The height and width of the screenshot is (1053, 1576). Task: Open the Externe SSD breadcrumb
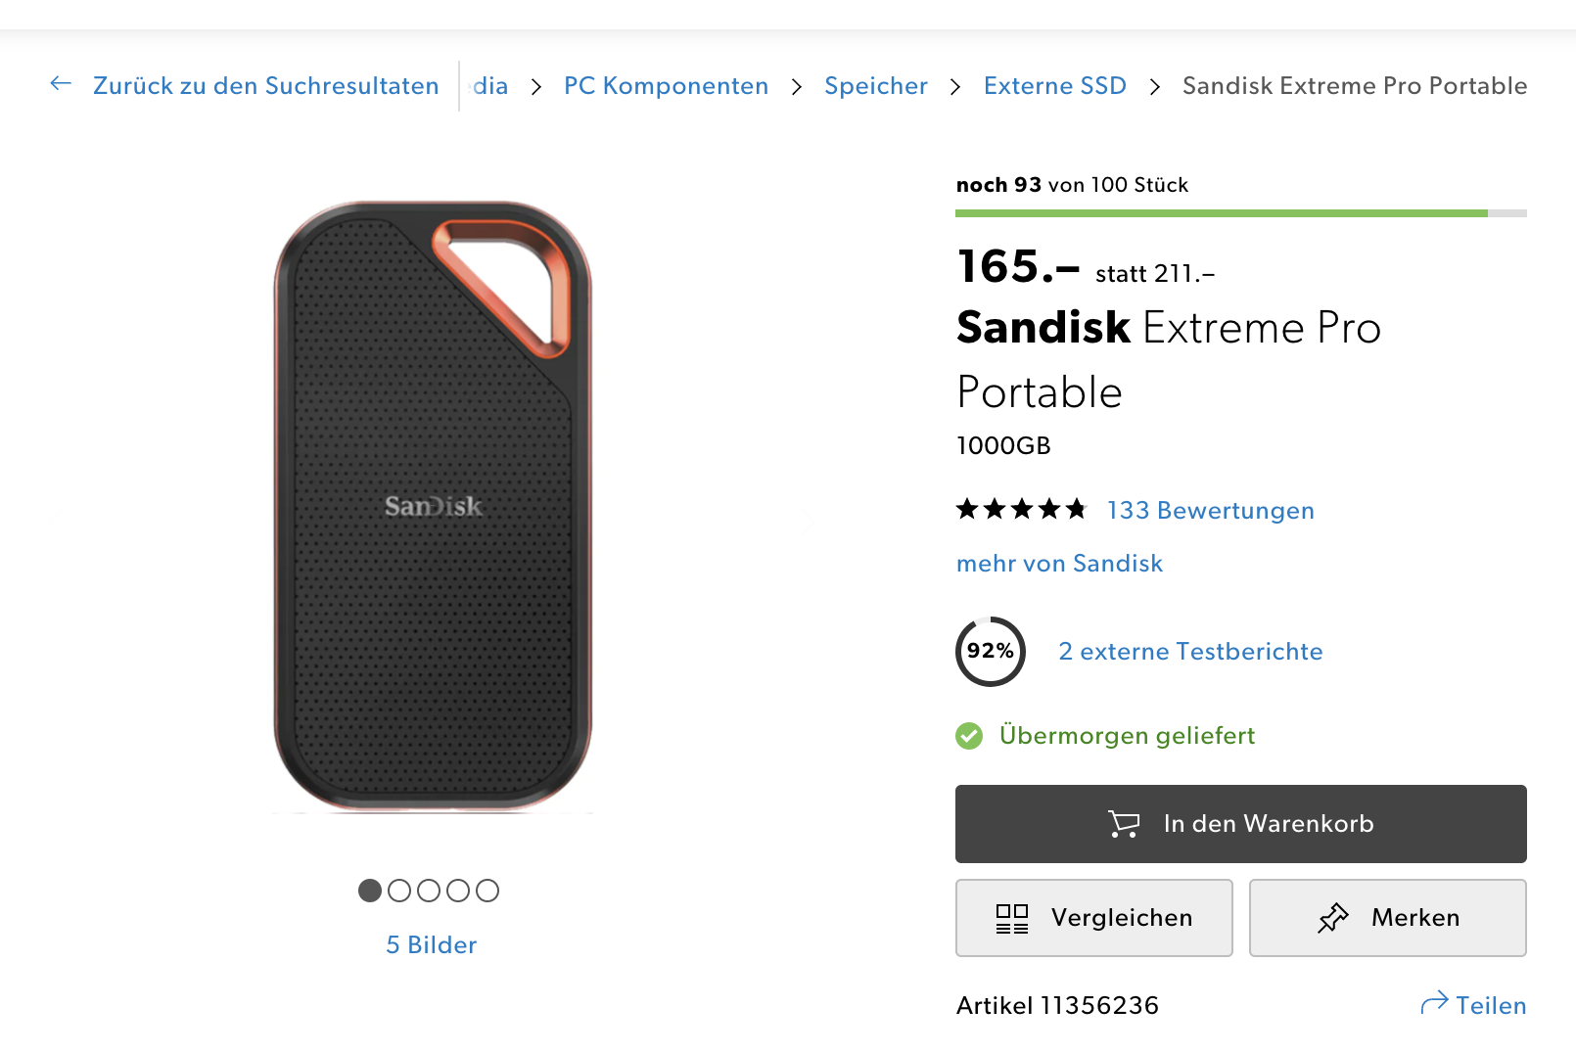coord(1054,86)
